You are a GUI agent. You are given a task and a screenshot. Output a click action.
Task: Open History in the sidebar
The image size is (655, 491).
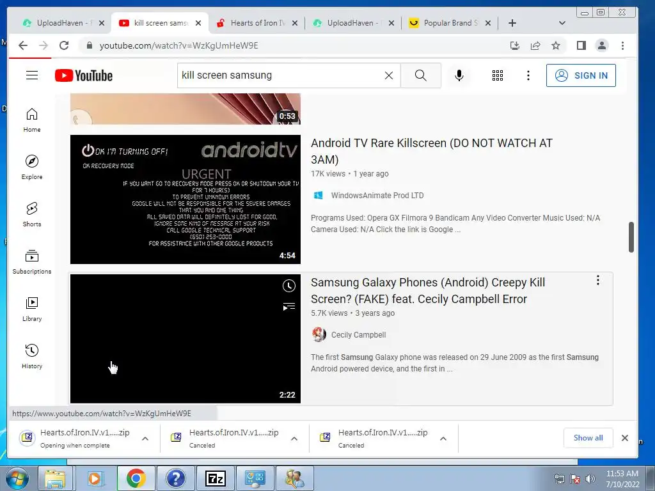pyautogui.click(x=32, y=356)
